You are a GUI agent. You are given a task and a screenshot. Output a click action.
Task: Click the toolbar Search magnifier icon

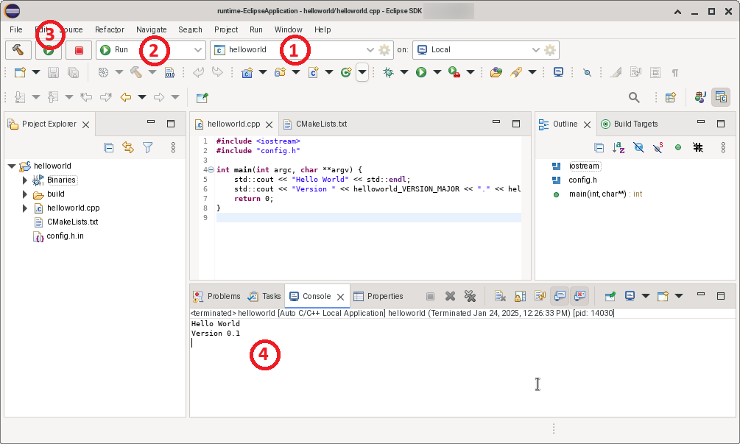pos(634,98)
